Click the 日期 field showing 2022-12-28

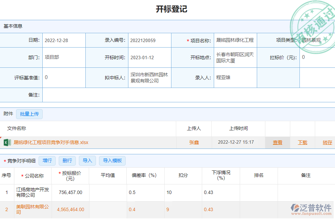coord(64,40)
